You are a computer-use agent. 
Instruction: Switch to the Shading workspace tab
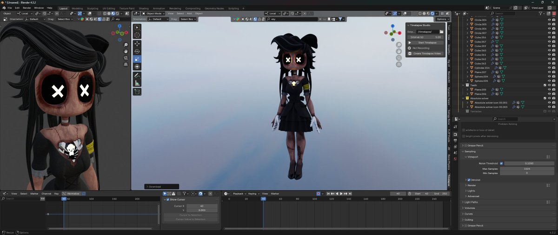(x=144, y=8)
